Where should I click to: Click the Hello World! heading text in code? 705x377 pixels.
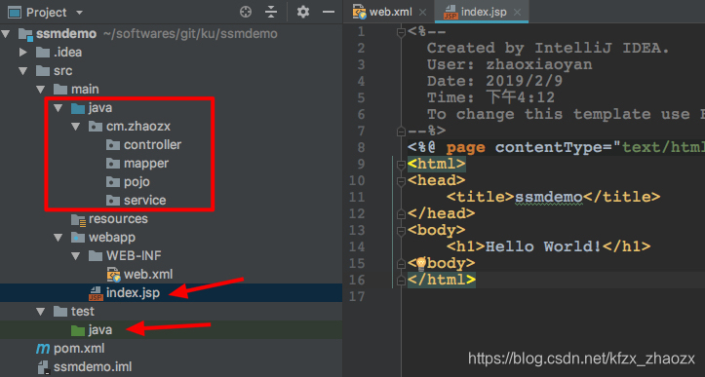(543, 246)
